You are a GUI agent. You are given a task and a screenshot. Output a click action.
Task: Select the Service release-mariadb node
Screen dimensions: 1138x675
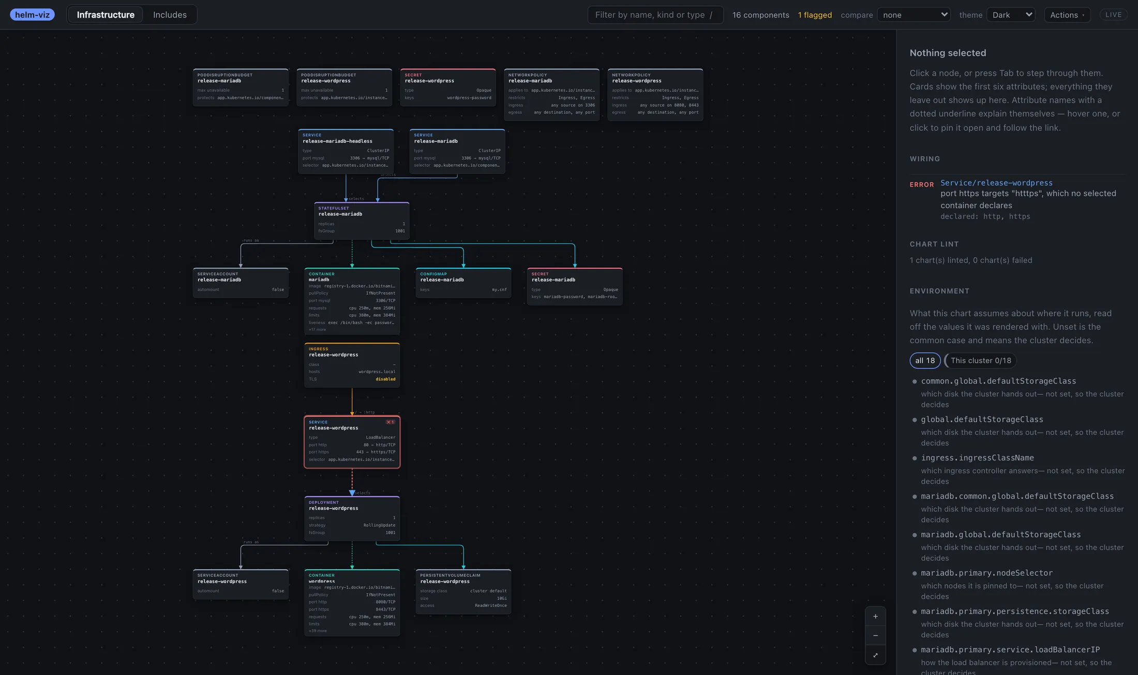click(457, 151)
